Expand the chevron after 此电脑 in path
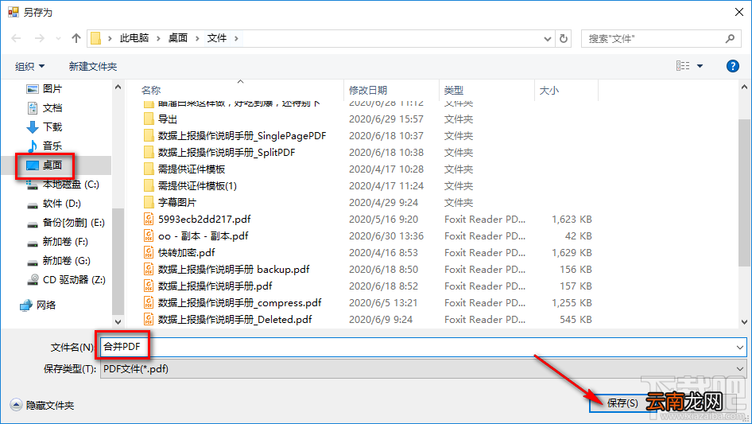Viewport: 752px width, 424px height. point(158,38)
